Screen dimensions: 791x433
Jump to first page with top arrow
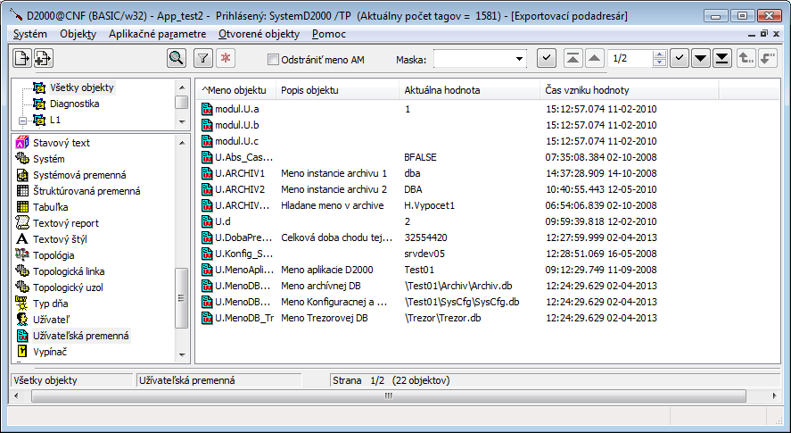[573, 59]
